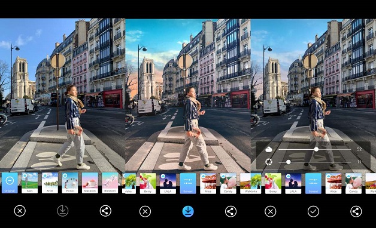Apply the Alps sky filter

[x=30, y=183]
